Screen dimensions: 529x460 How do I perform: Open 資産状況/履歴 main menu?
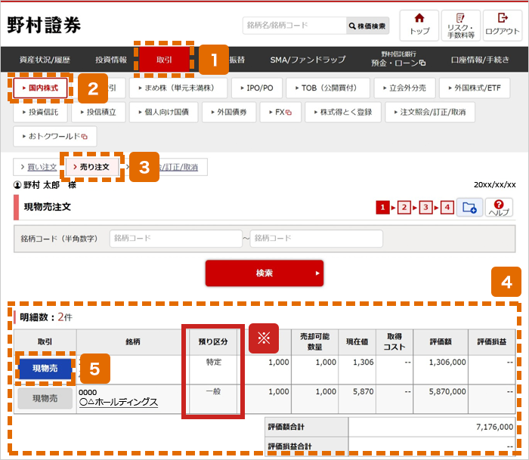[x=45, y=60]
